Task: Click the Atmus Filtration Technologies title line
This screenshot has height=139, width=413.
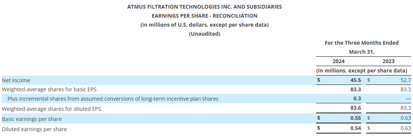Action: (x=204, y=7)
